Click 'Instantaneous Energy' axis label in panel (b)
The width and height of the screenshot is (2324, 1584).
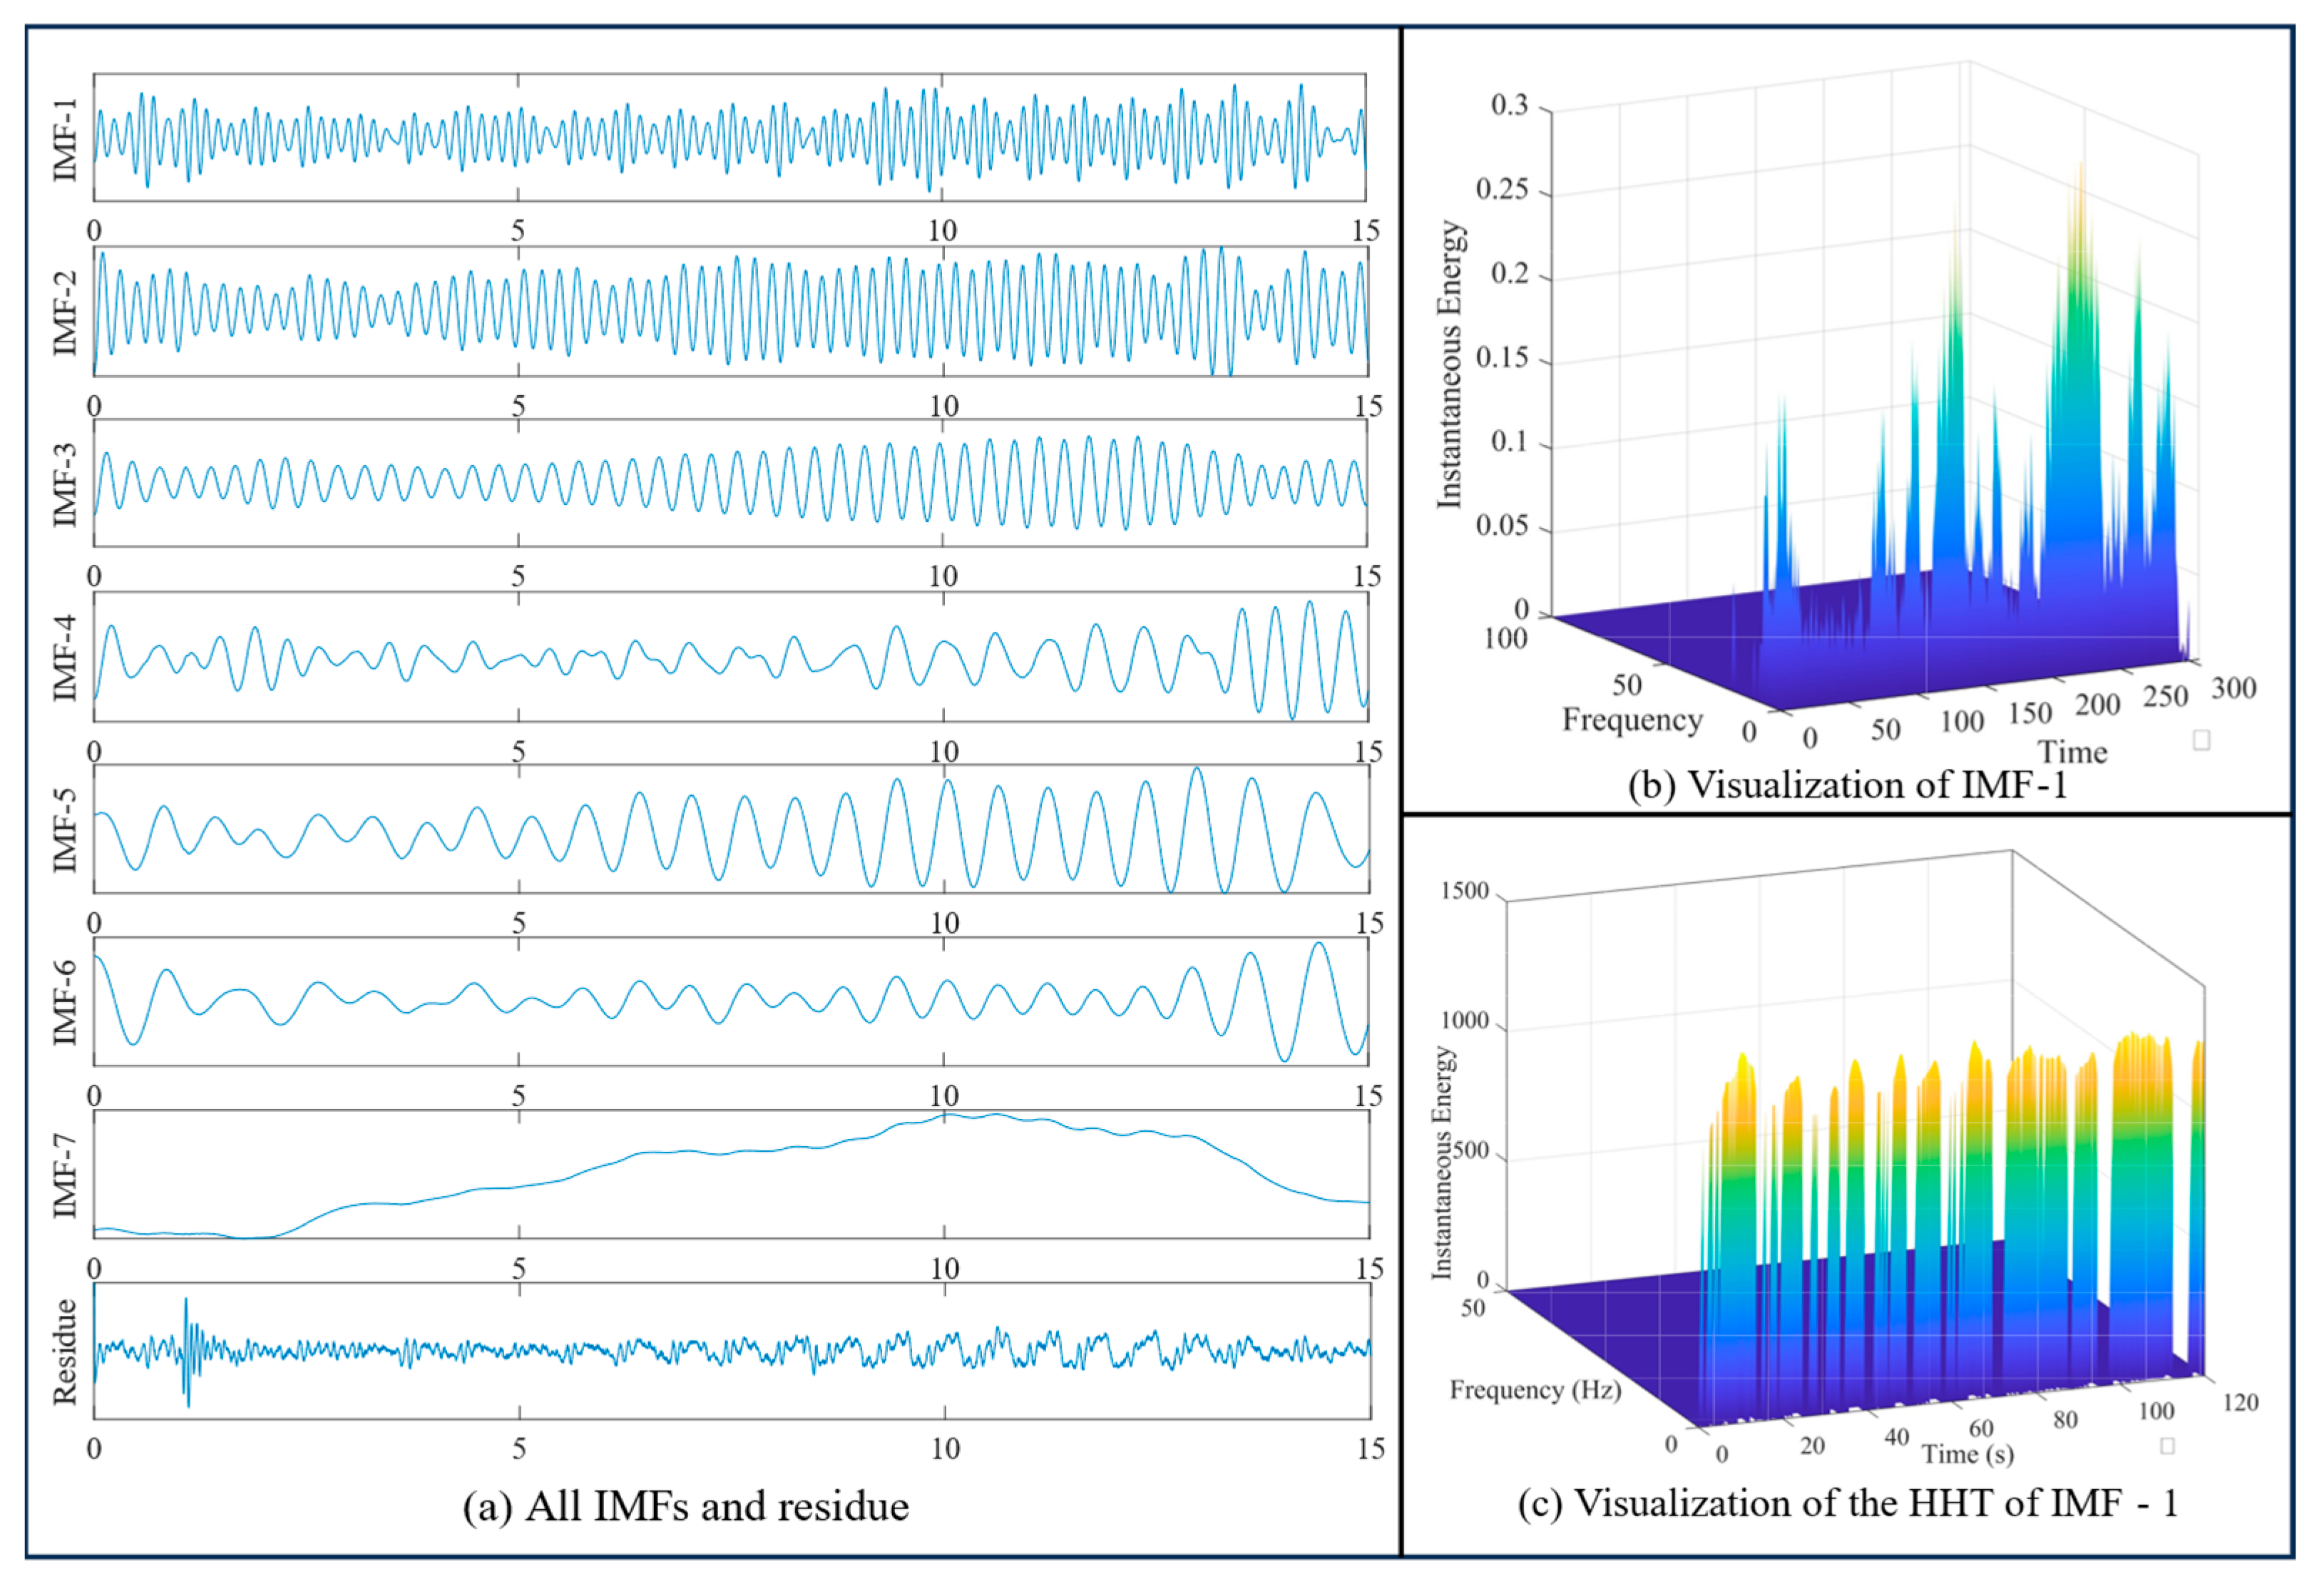tap(1450, 364)
